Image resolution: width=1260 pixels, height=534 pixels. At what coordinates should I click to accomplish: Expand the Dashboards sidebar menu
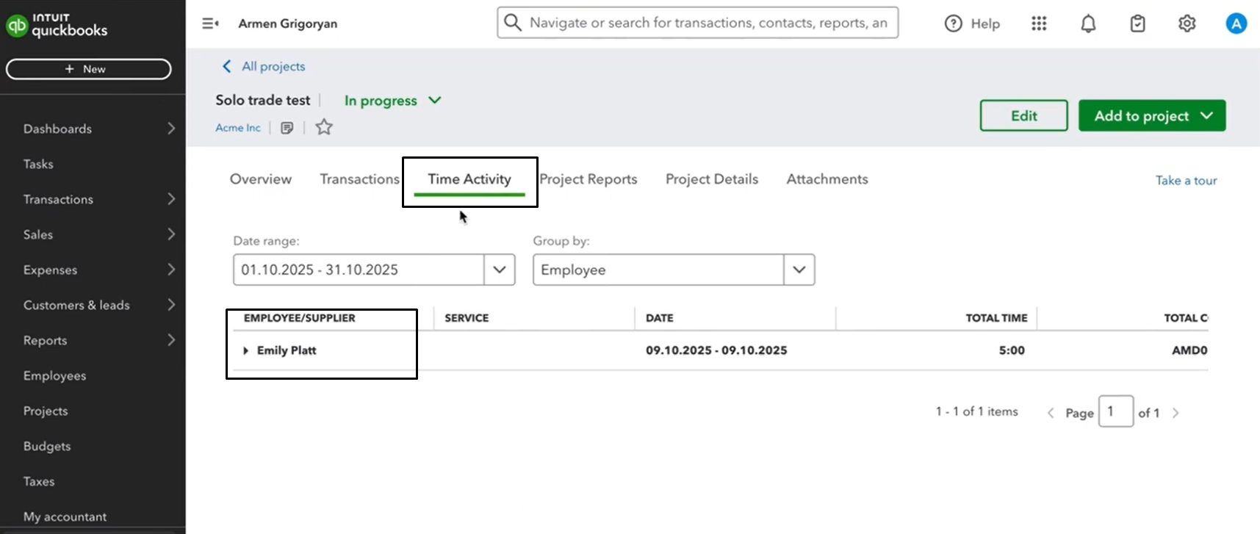pyautogui.click(x=99, y=129)
